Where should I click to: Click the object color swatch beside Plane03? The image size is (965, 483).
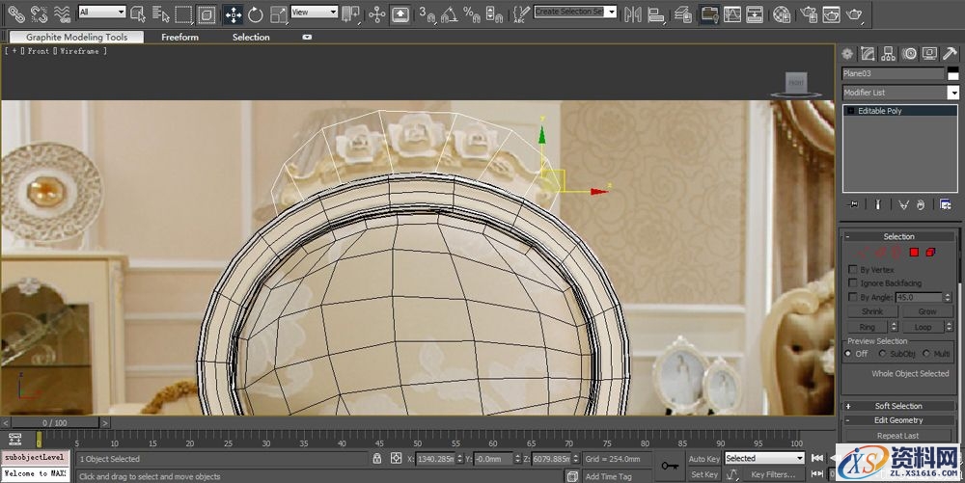pos(952,73)
